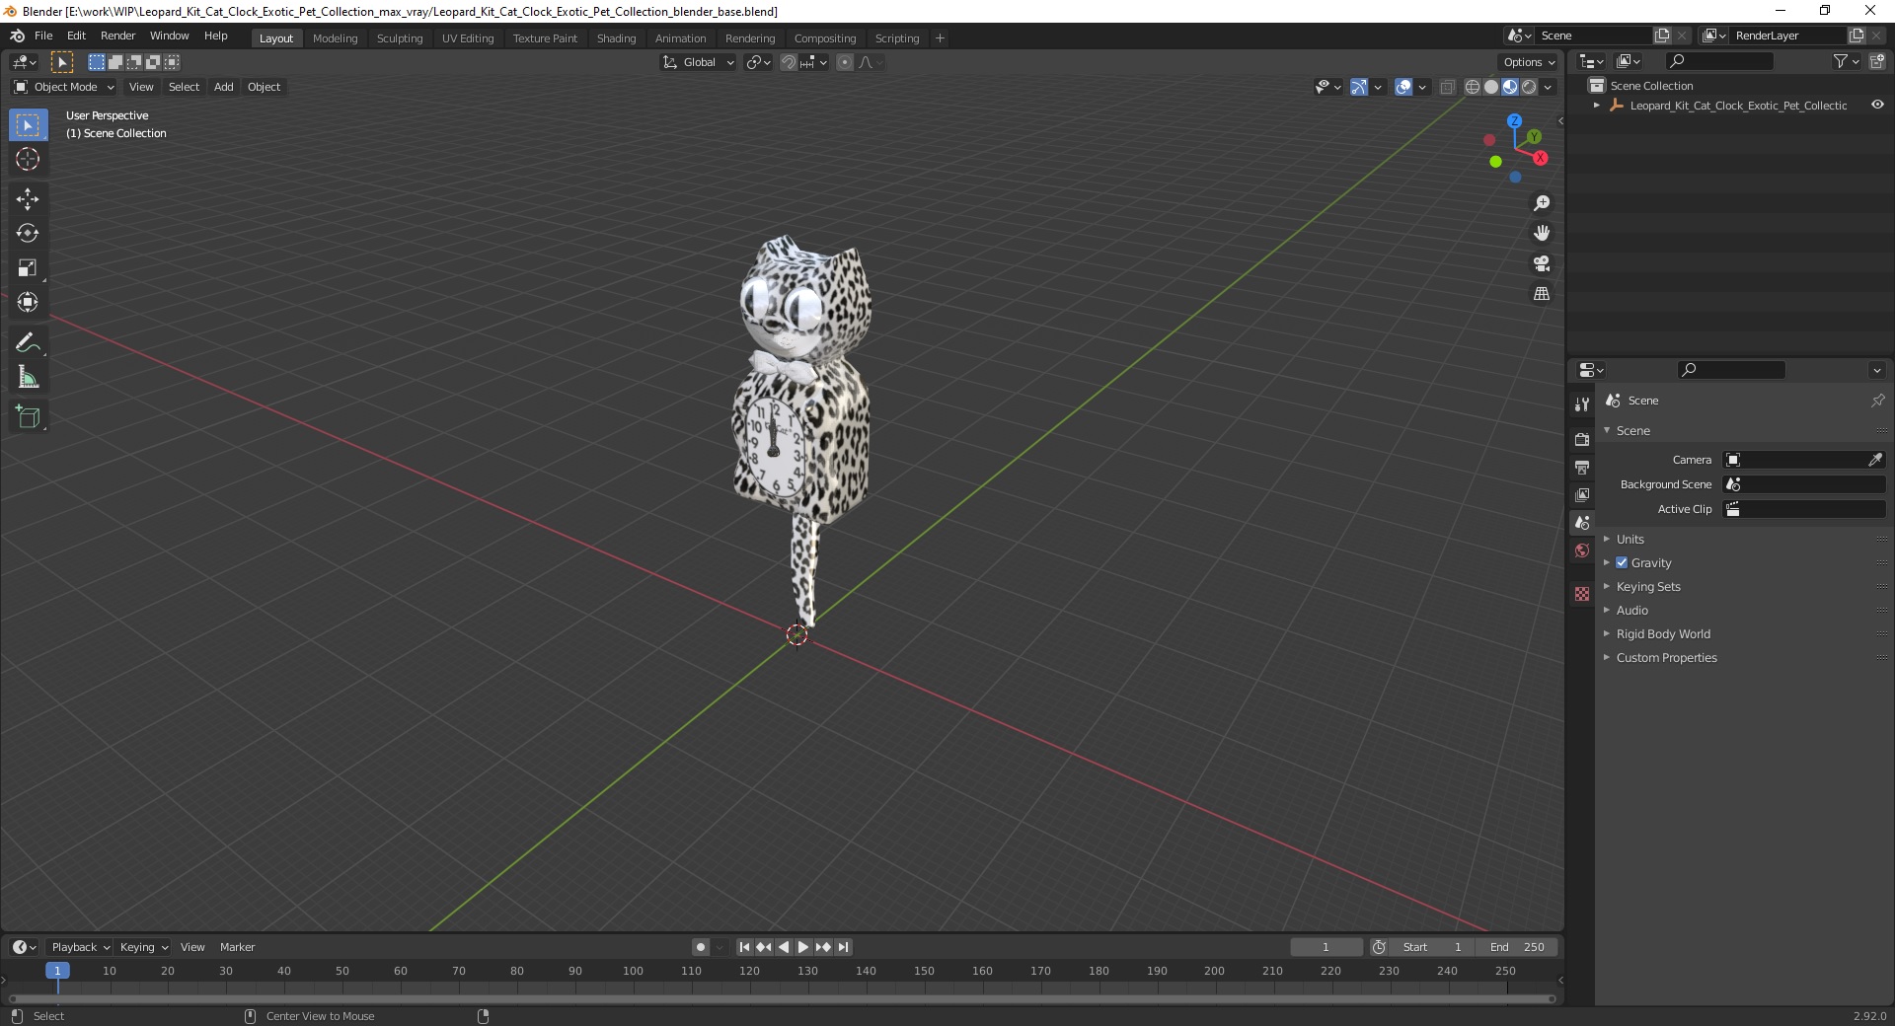Screen dimensions: 1895x1026
Task: Jump to first frame button
Action: pyautogui.click(x=744, y=947)
